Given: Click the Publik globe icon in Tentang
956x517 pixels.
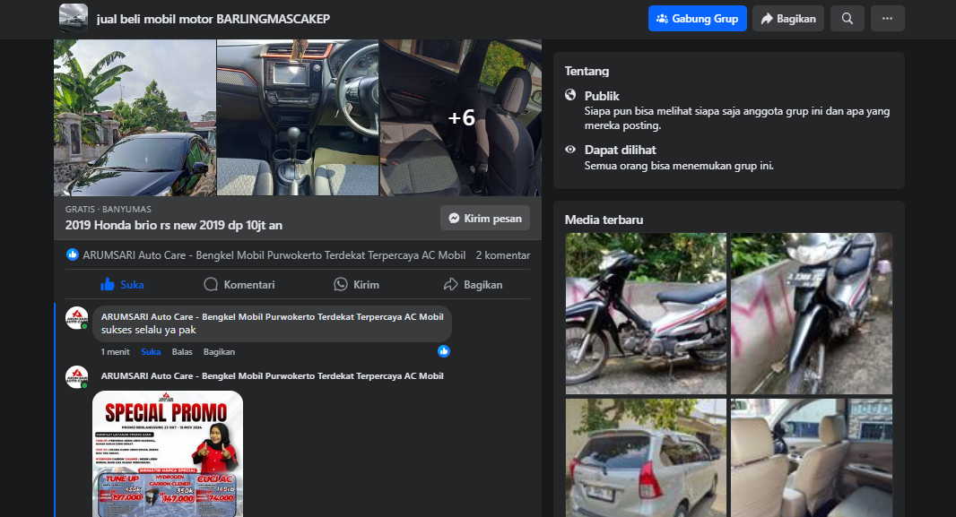Looking at the screenshot, I should (570, 95).
